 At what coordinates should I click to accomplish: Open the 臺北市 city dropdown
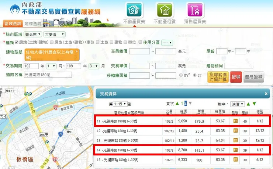point(33,34)
